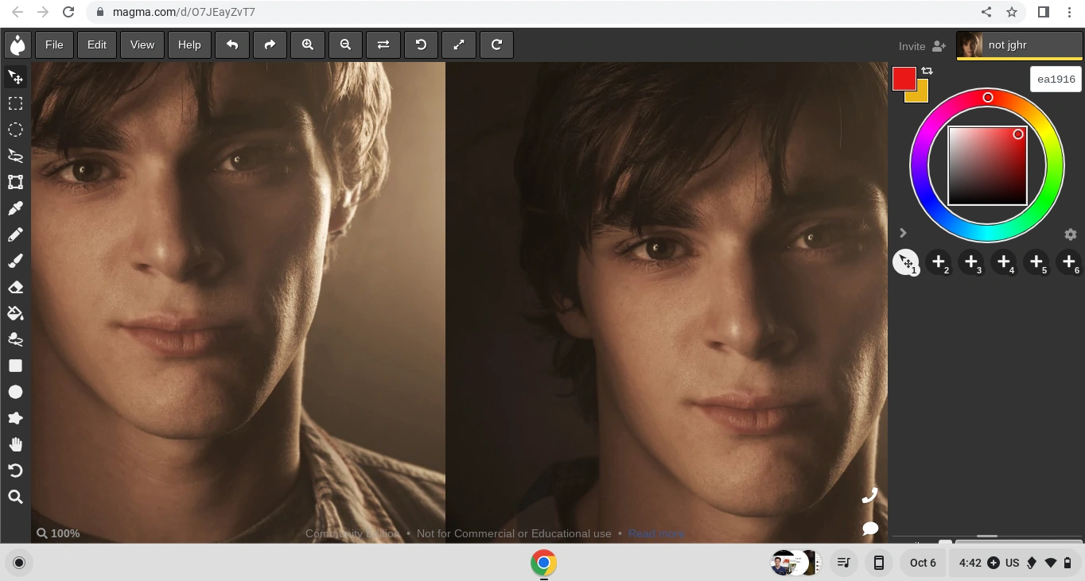Collapse the color panel with the chevron

[903, 233]
